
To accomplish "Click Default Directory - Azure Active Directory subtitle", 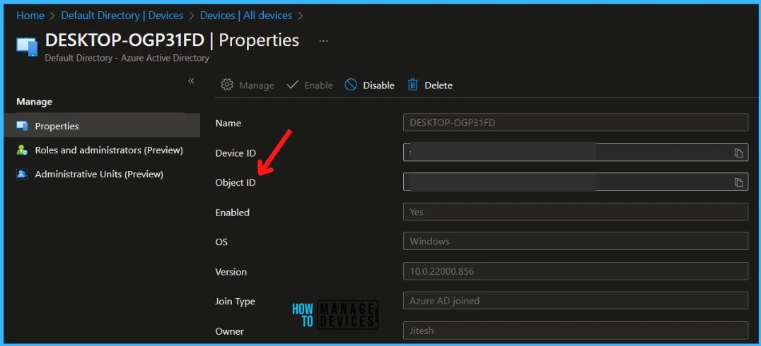I will pos(127,58).
